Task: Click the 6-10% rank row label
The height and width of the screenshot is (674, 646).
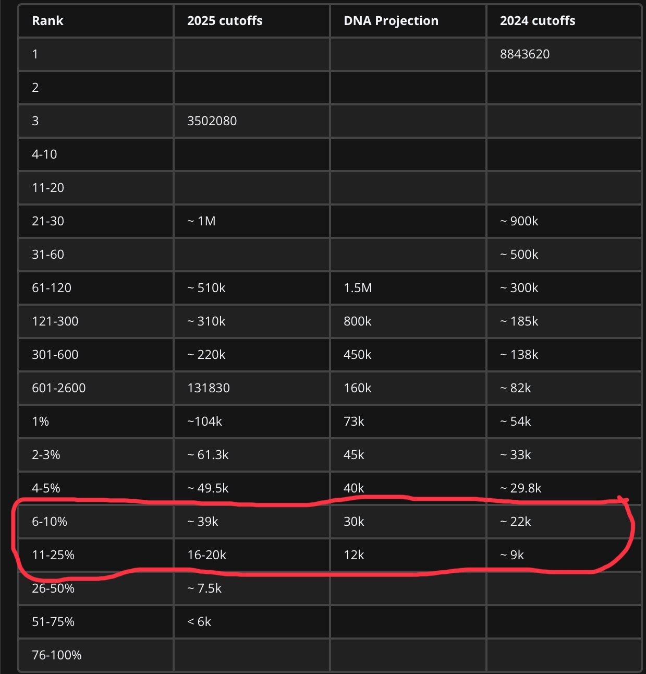Action: tap(96, 522)
